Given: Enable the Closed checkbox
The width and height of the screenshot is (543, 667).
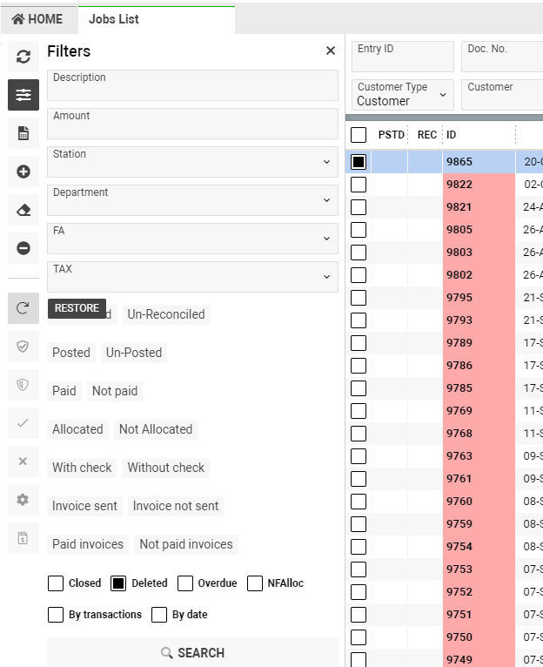Looking at the screenshot, I should click(x=56, y=583).
